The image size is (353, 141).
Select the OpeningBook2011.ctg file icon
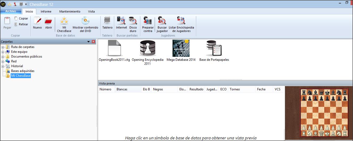[x=114, y=48]
